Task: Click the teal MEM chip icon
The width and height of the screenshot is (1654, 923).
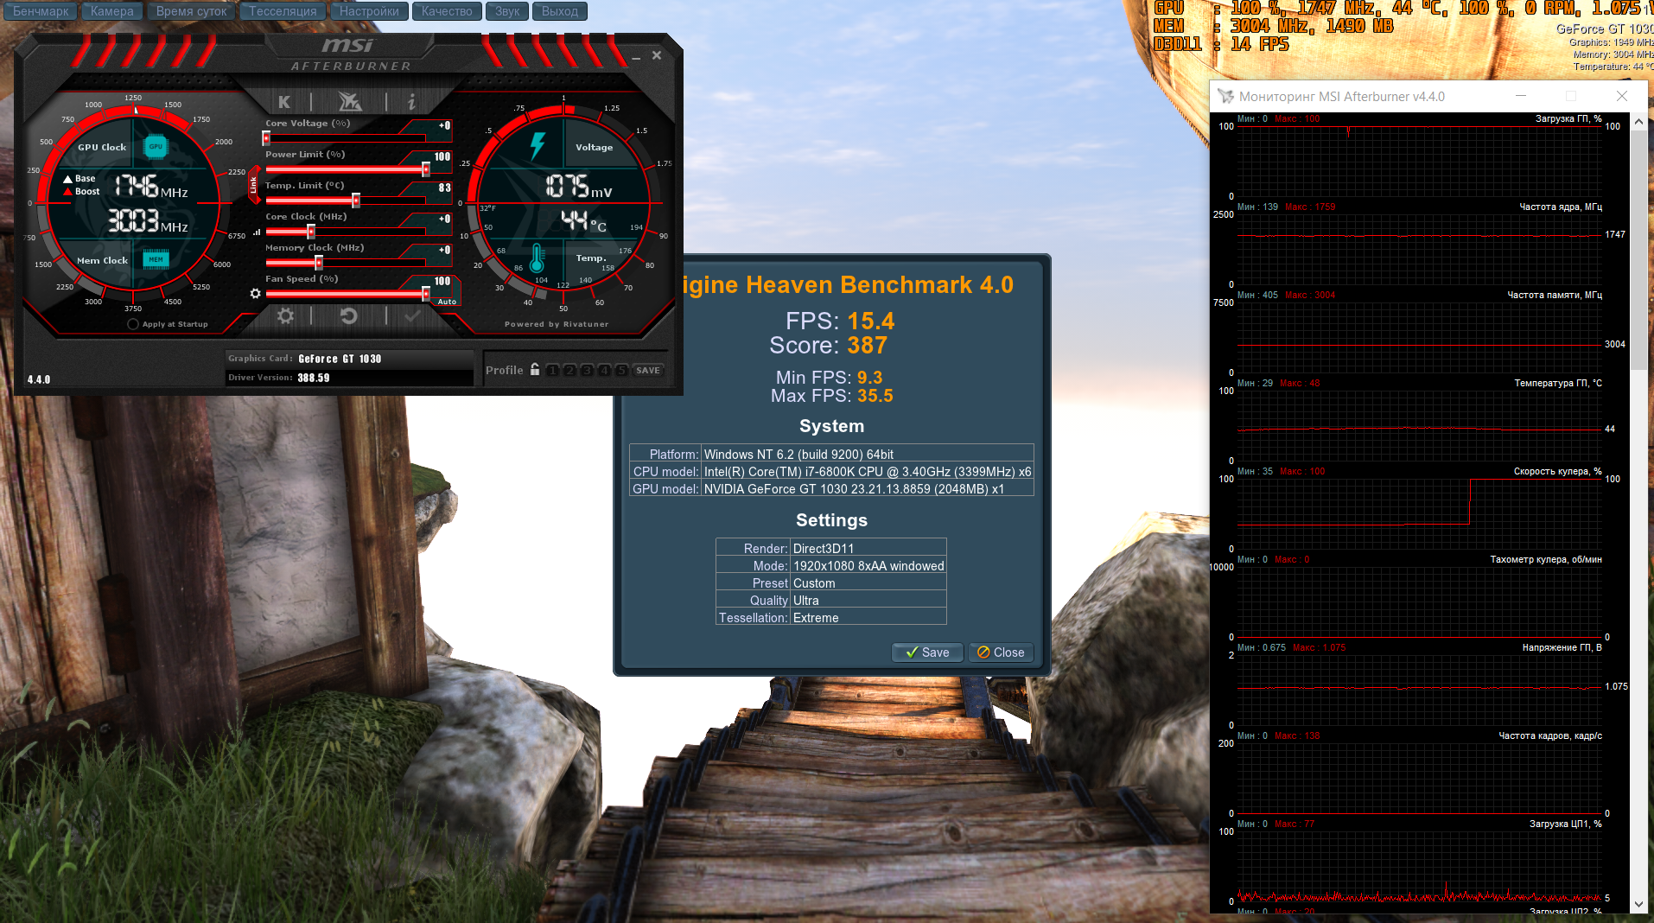Action: (x=156, y=259)
